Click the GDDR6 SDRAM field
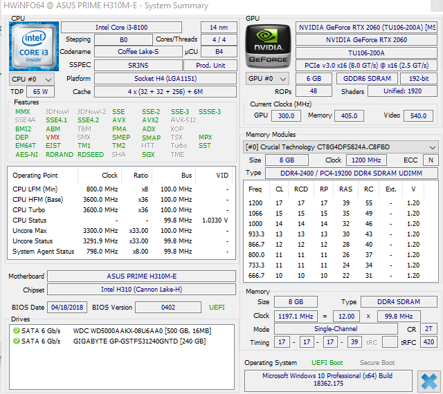 click(367, 79)
